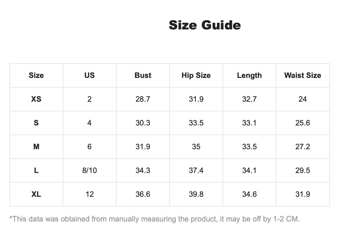The image size is (363, 239).
Task: Click the Size Guide heading
Action: click(x=205, y=25)
